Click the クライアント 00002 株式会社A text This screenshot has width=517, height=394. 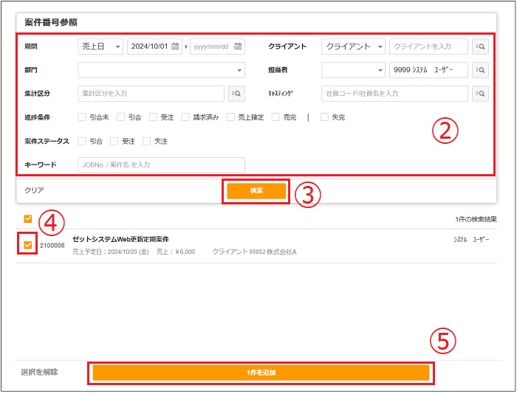(x=254, y=252)
